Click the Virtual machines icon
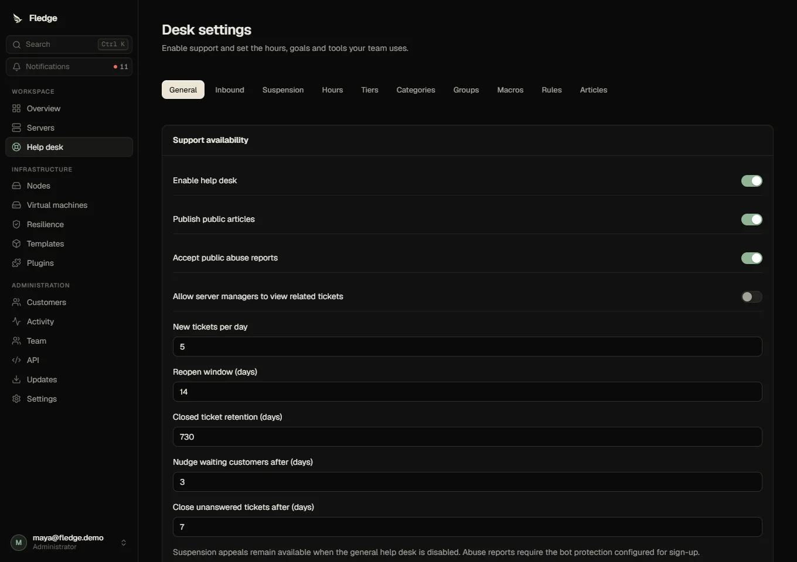This screenshot has width=797, height=562. (x=16, y=205)
